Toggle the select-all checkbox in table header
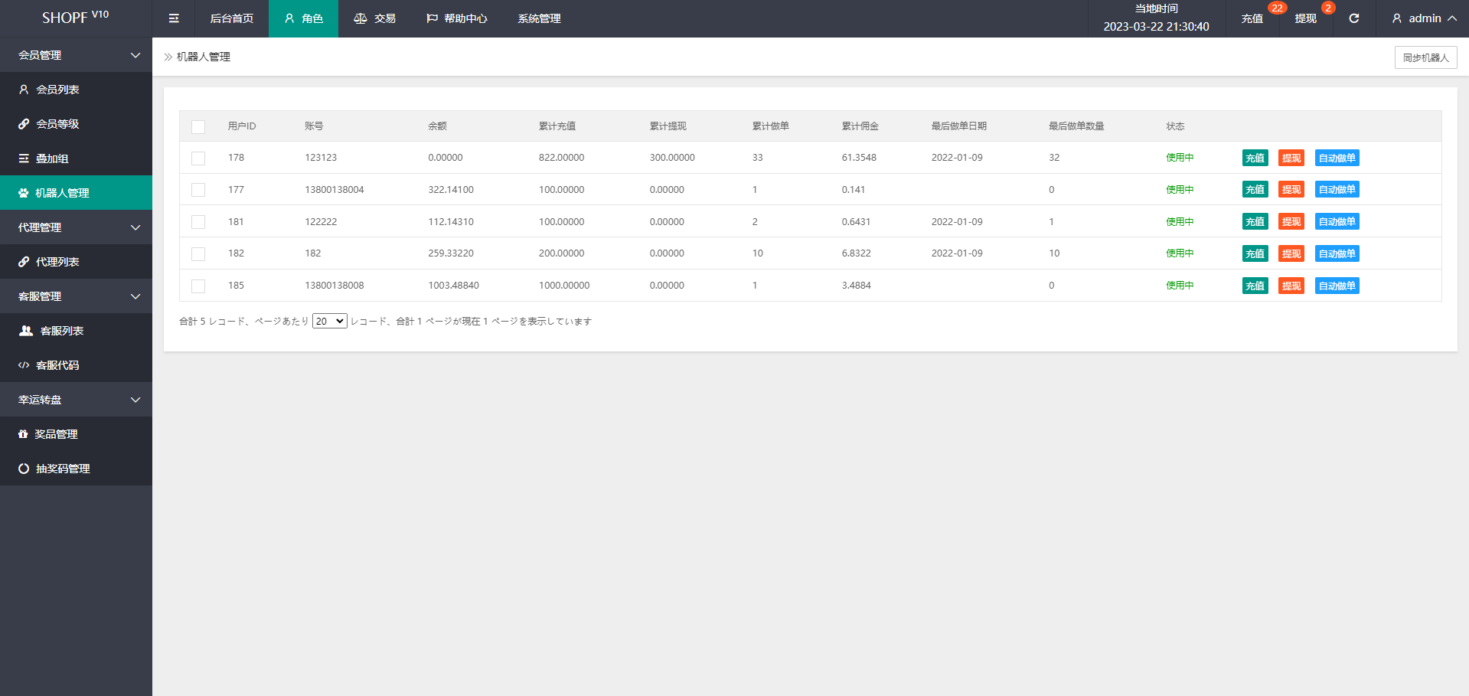The height and width of the screenshot is (696, 1469). tap(198, 127)
